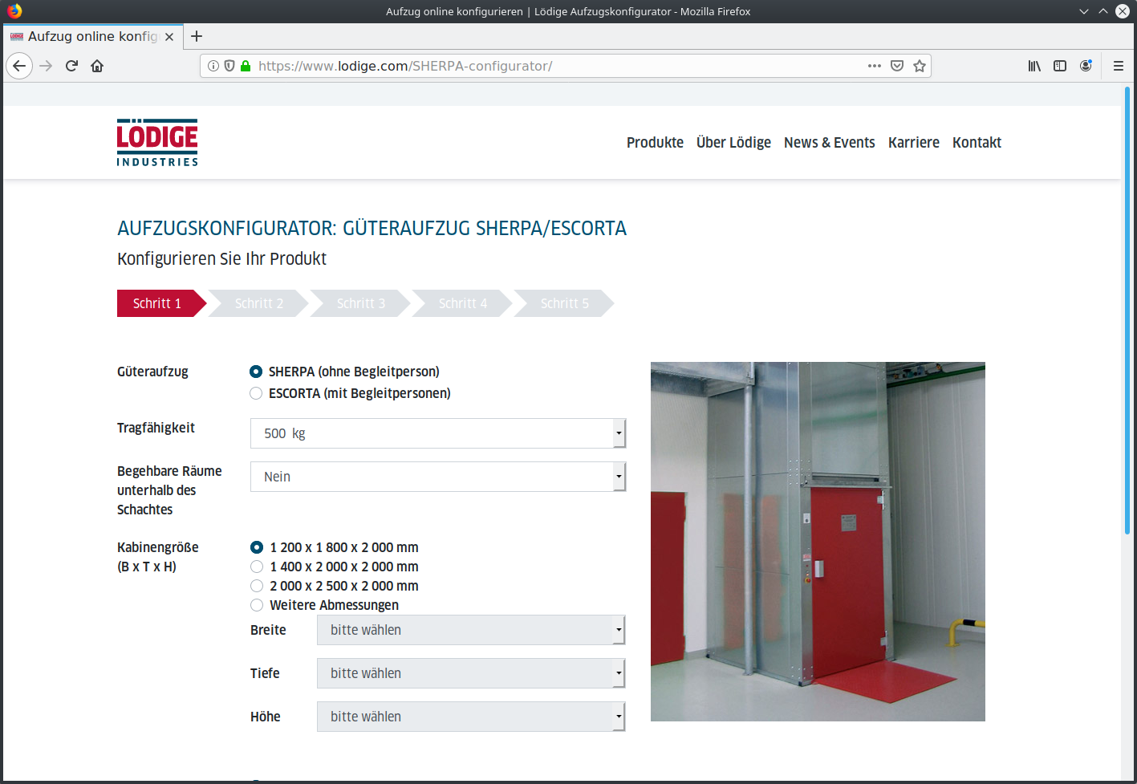Save page to Pocket icon
Screen dimensions: 1137x784
pos(897,66)
